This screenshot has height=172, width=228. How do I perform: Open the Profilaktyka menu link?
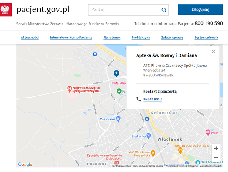tap(141, 38)
